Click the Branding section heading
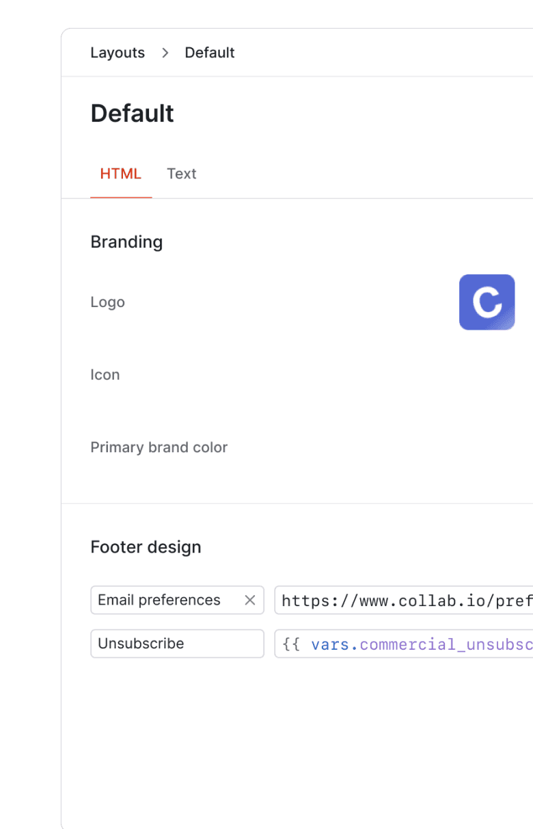The width and height of the screenshot is (533, 829). pos(126,242)
